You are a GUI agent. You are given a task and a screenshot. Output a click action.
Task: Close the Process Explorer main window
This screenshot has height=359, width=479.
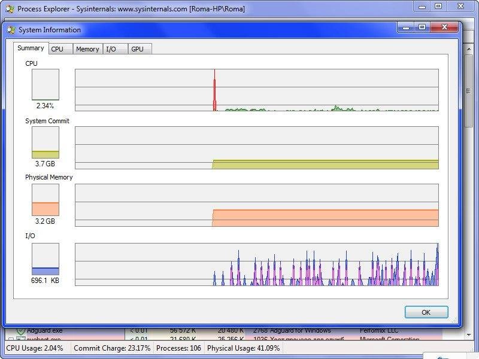tap(460, 6)
